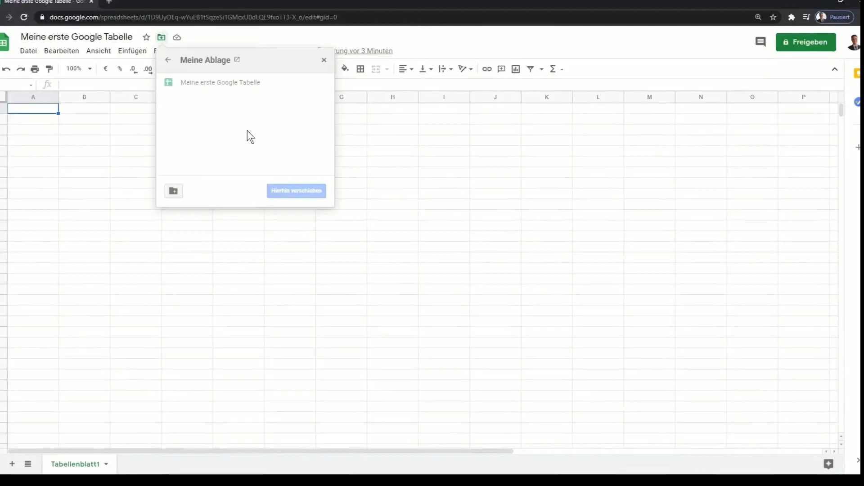Redo the last action

click(x=21, y=69)
